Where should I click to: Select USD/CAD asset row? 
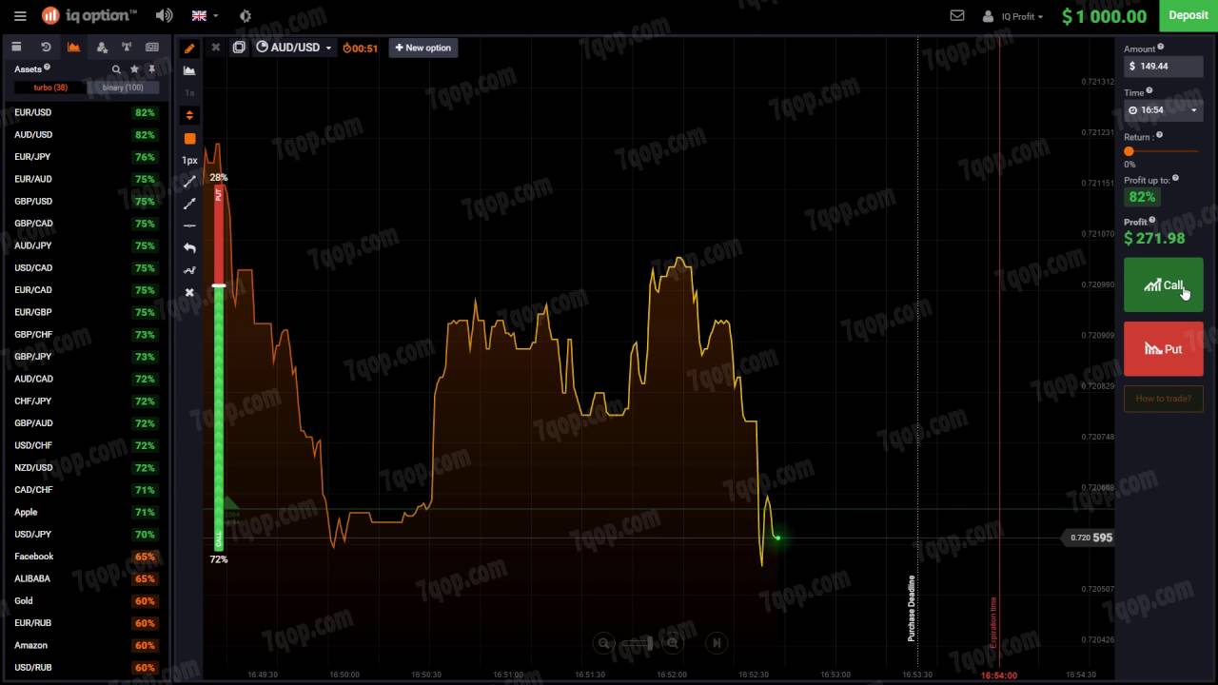[85, 267]
